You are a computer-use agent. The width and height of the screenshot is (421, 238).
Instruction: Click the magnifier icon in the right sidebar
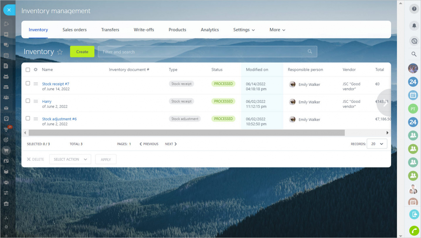tap(414, 54)
